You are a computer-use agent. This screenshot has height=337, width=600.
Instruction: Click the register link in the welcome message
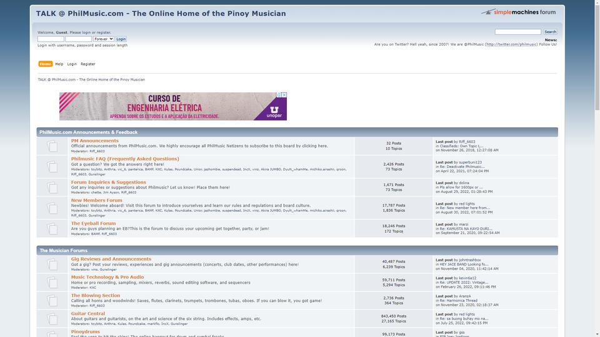pyautogui.click(x=103, y=32)
